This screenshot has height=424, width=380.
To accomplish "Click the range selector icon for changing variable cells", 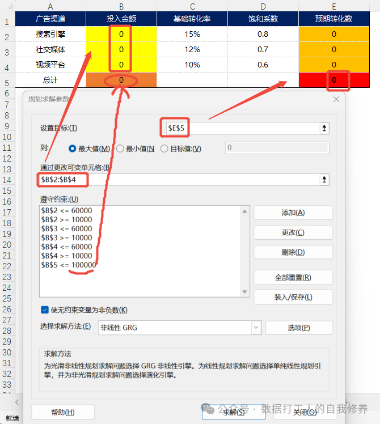I will point(324,180).
